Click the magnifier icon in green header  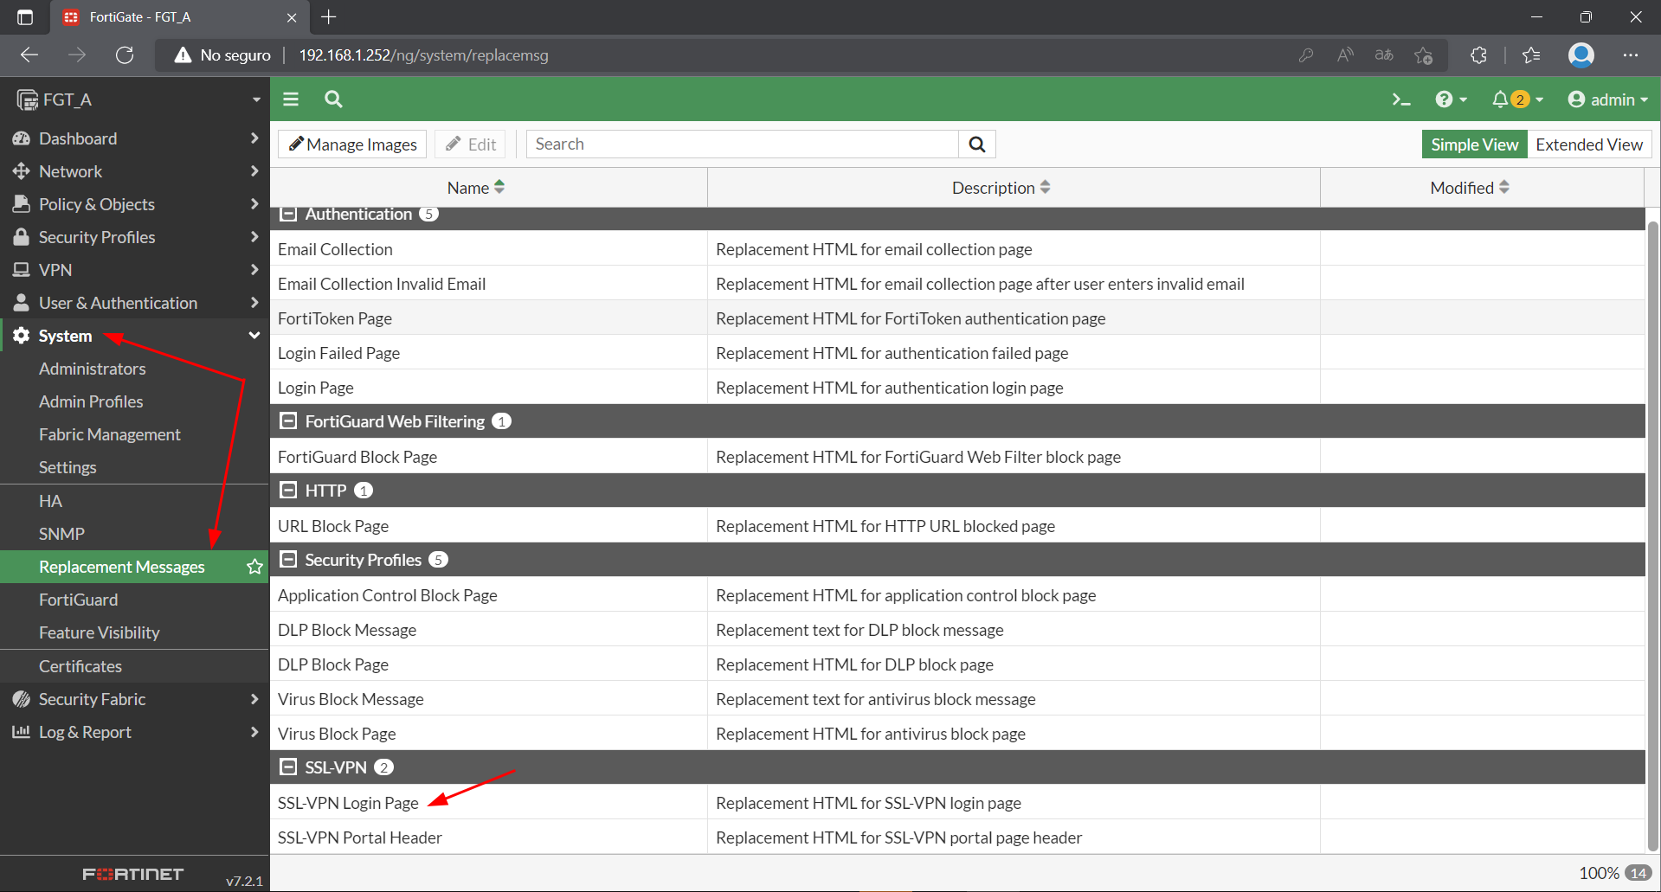[x=333, y=99]
